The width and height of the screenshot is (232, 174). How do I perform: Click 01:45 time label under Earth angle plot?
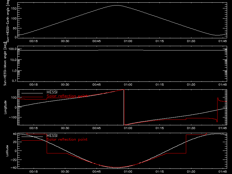click(222, 41)
